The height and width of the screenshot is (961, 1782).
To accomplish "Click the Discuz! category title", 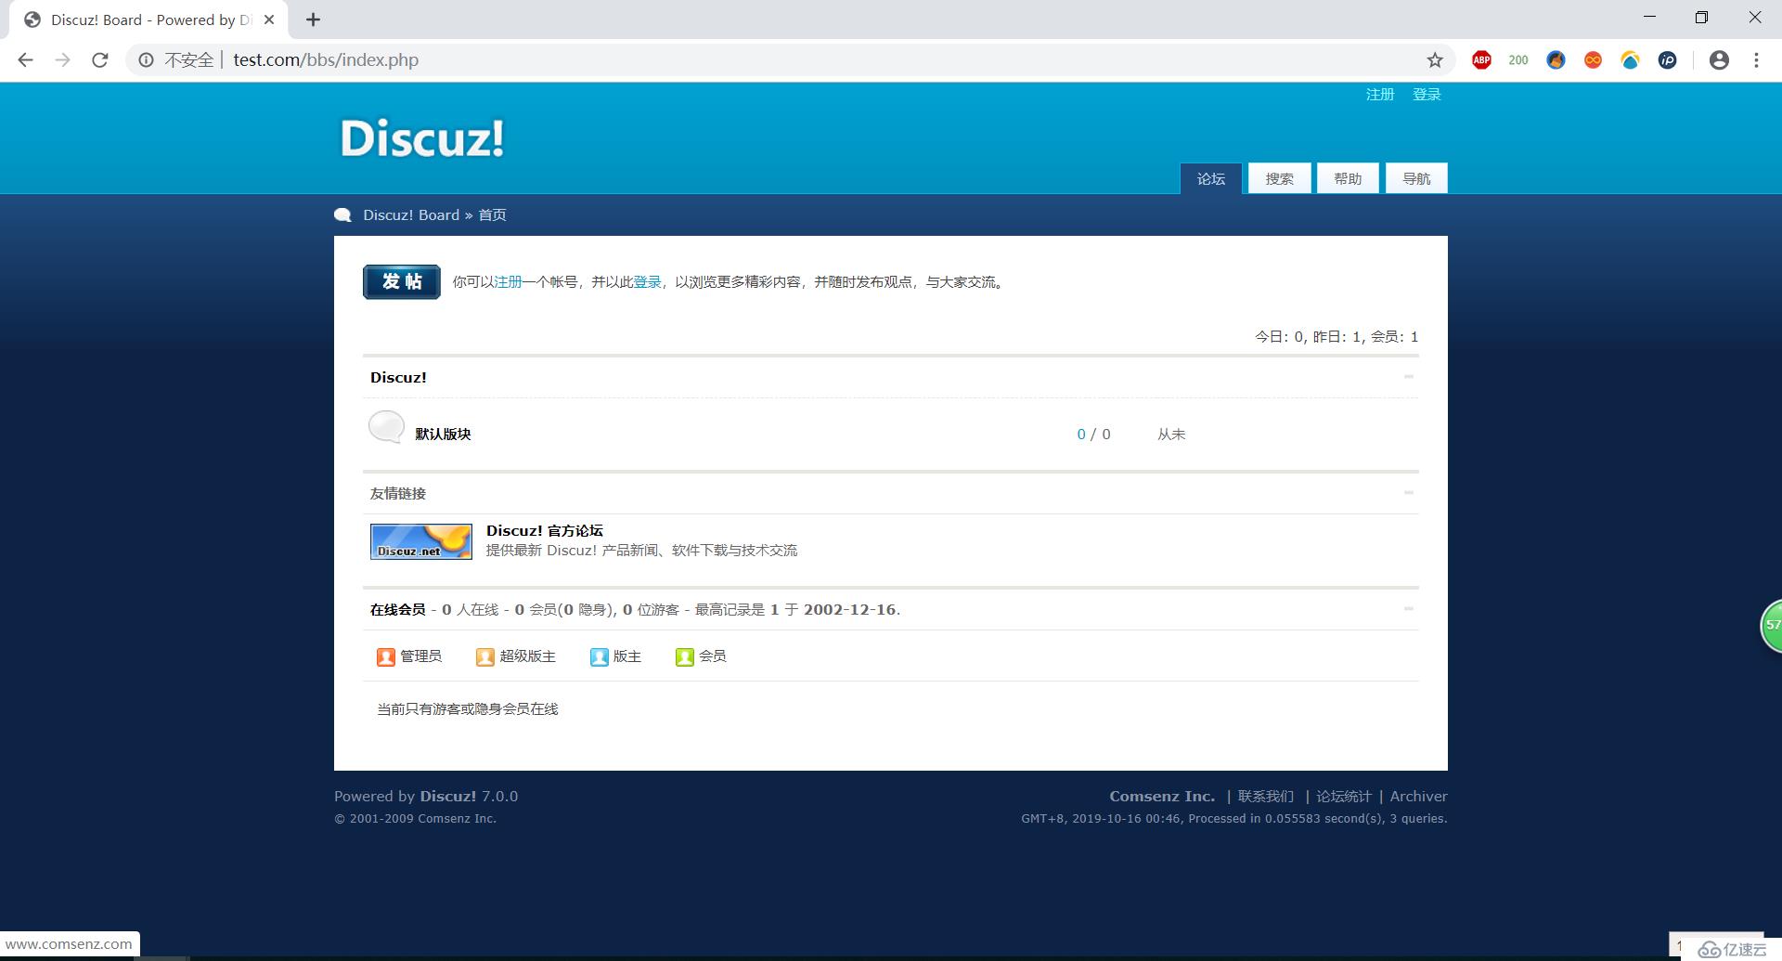I will click(398, 378).
